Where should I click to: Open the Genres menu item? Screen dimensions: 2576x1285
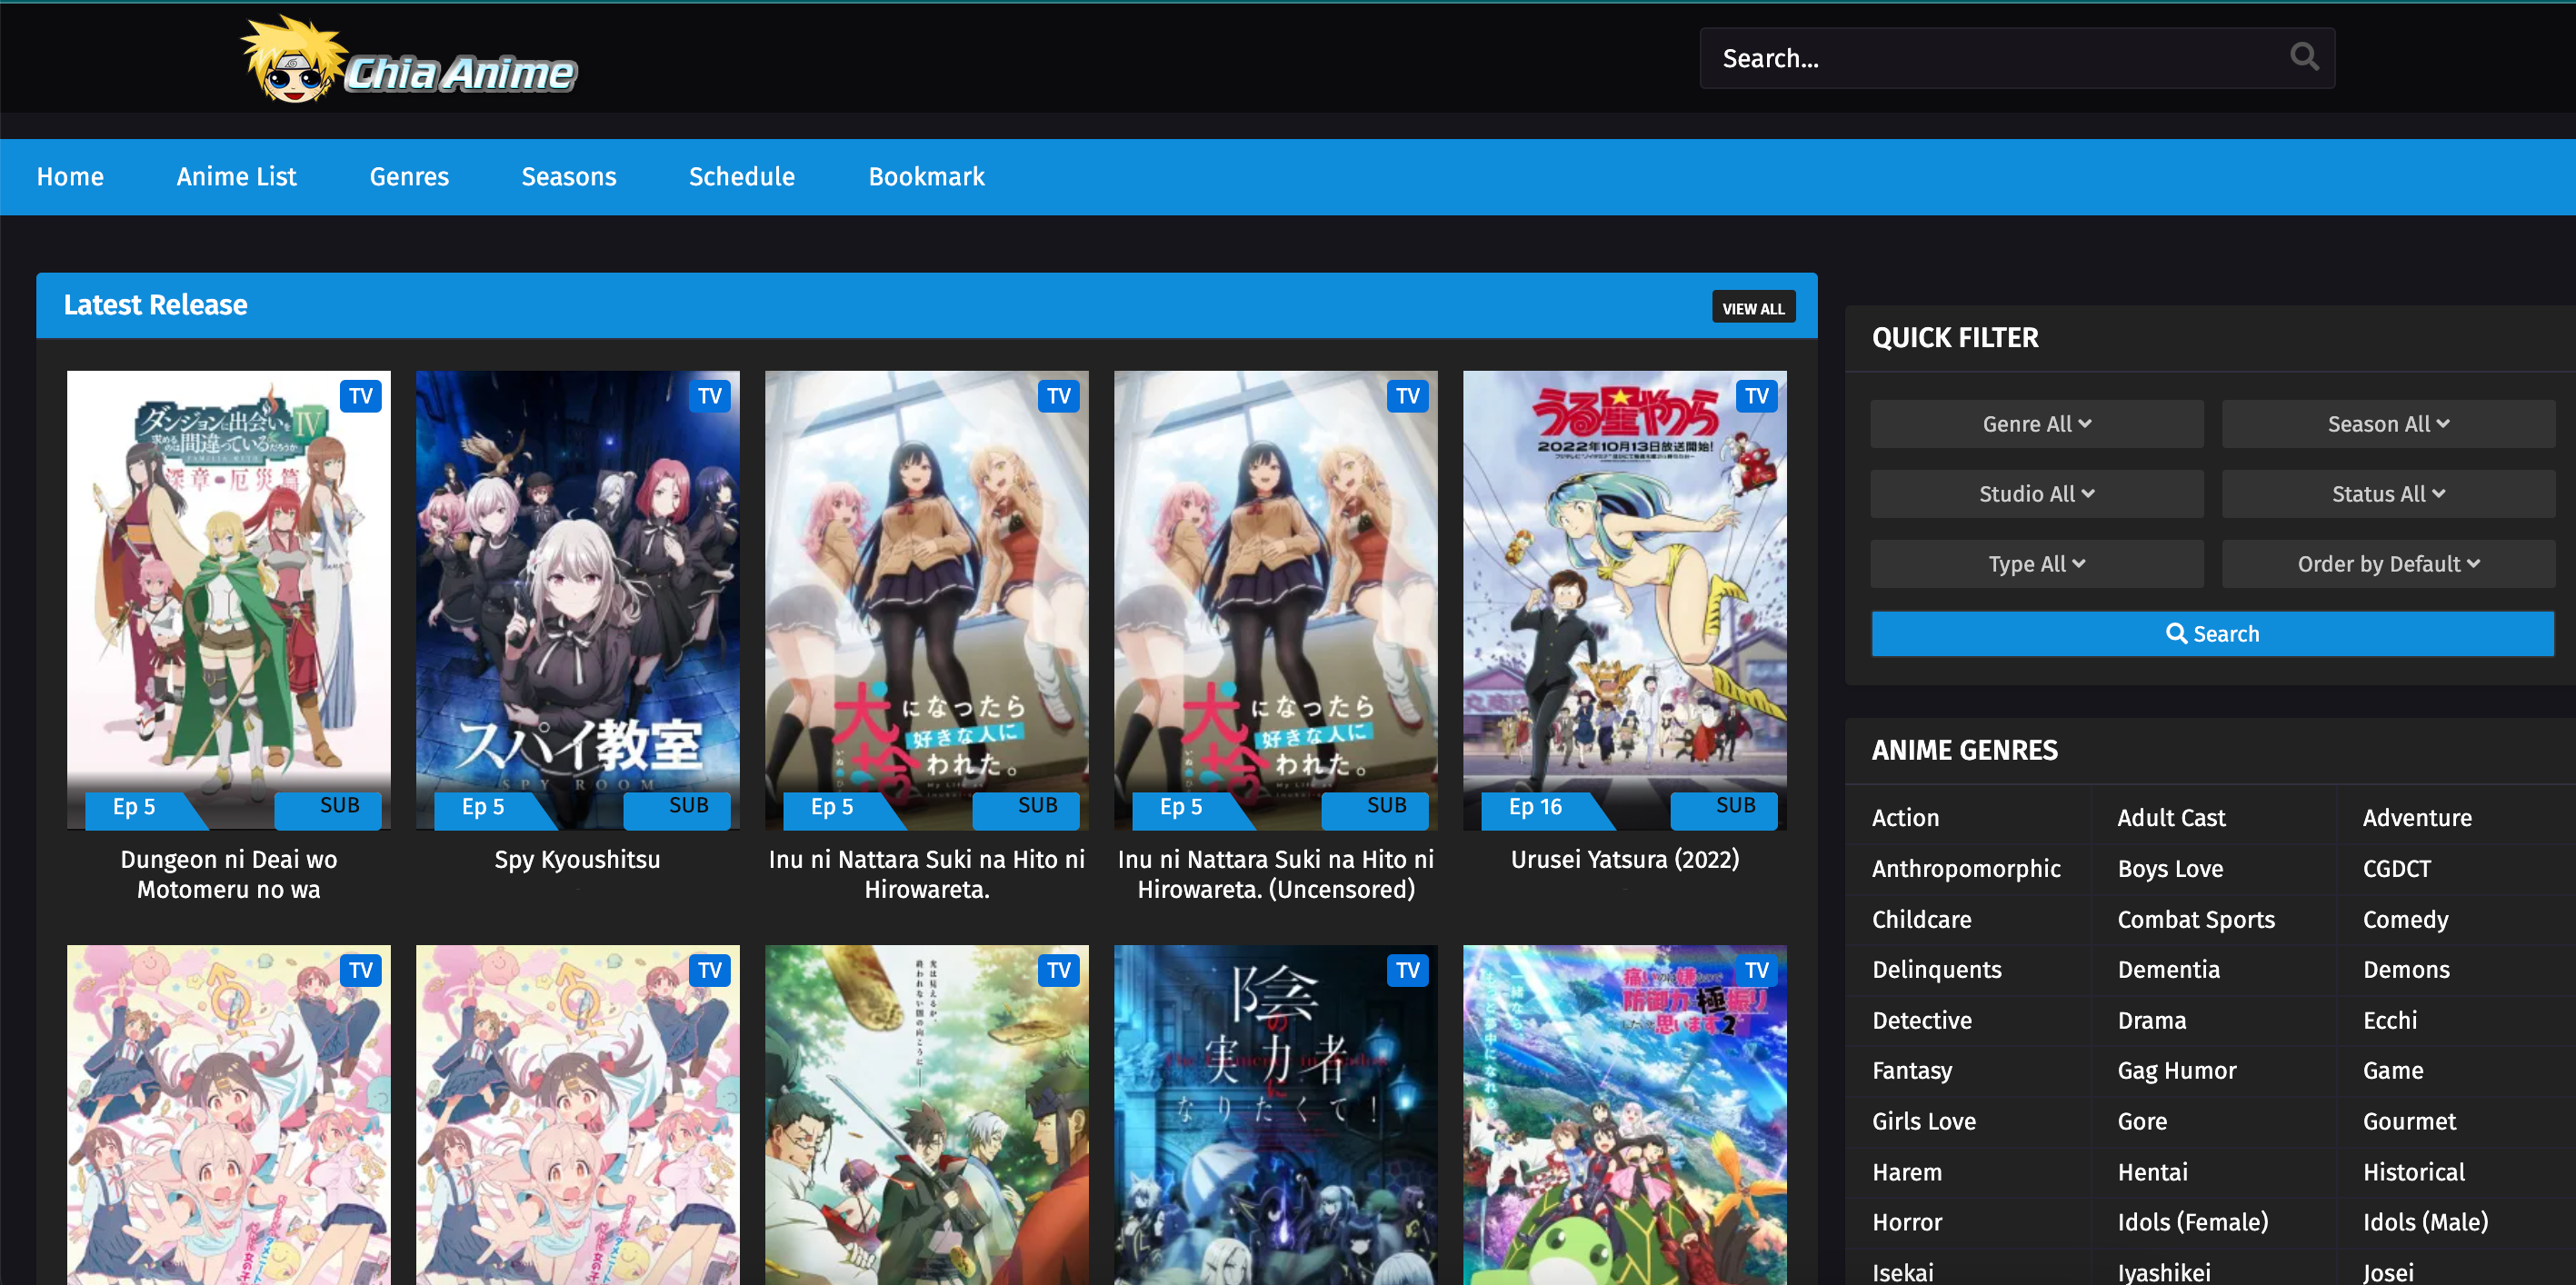(x=409, y=176)
